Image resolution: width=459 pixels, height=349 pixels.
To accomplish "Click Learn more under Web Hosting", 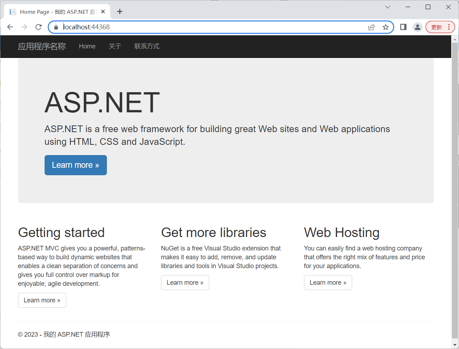I will [328, 283].
